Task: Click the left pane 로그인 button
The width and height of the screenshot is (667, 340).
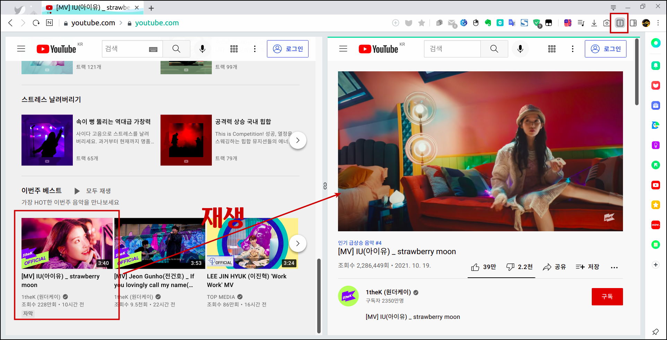Action: point(288,49)
